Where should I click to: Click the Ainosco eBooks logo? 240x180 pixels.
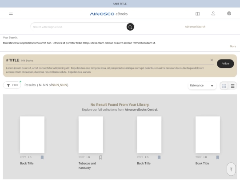tap(109, 14)
